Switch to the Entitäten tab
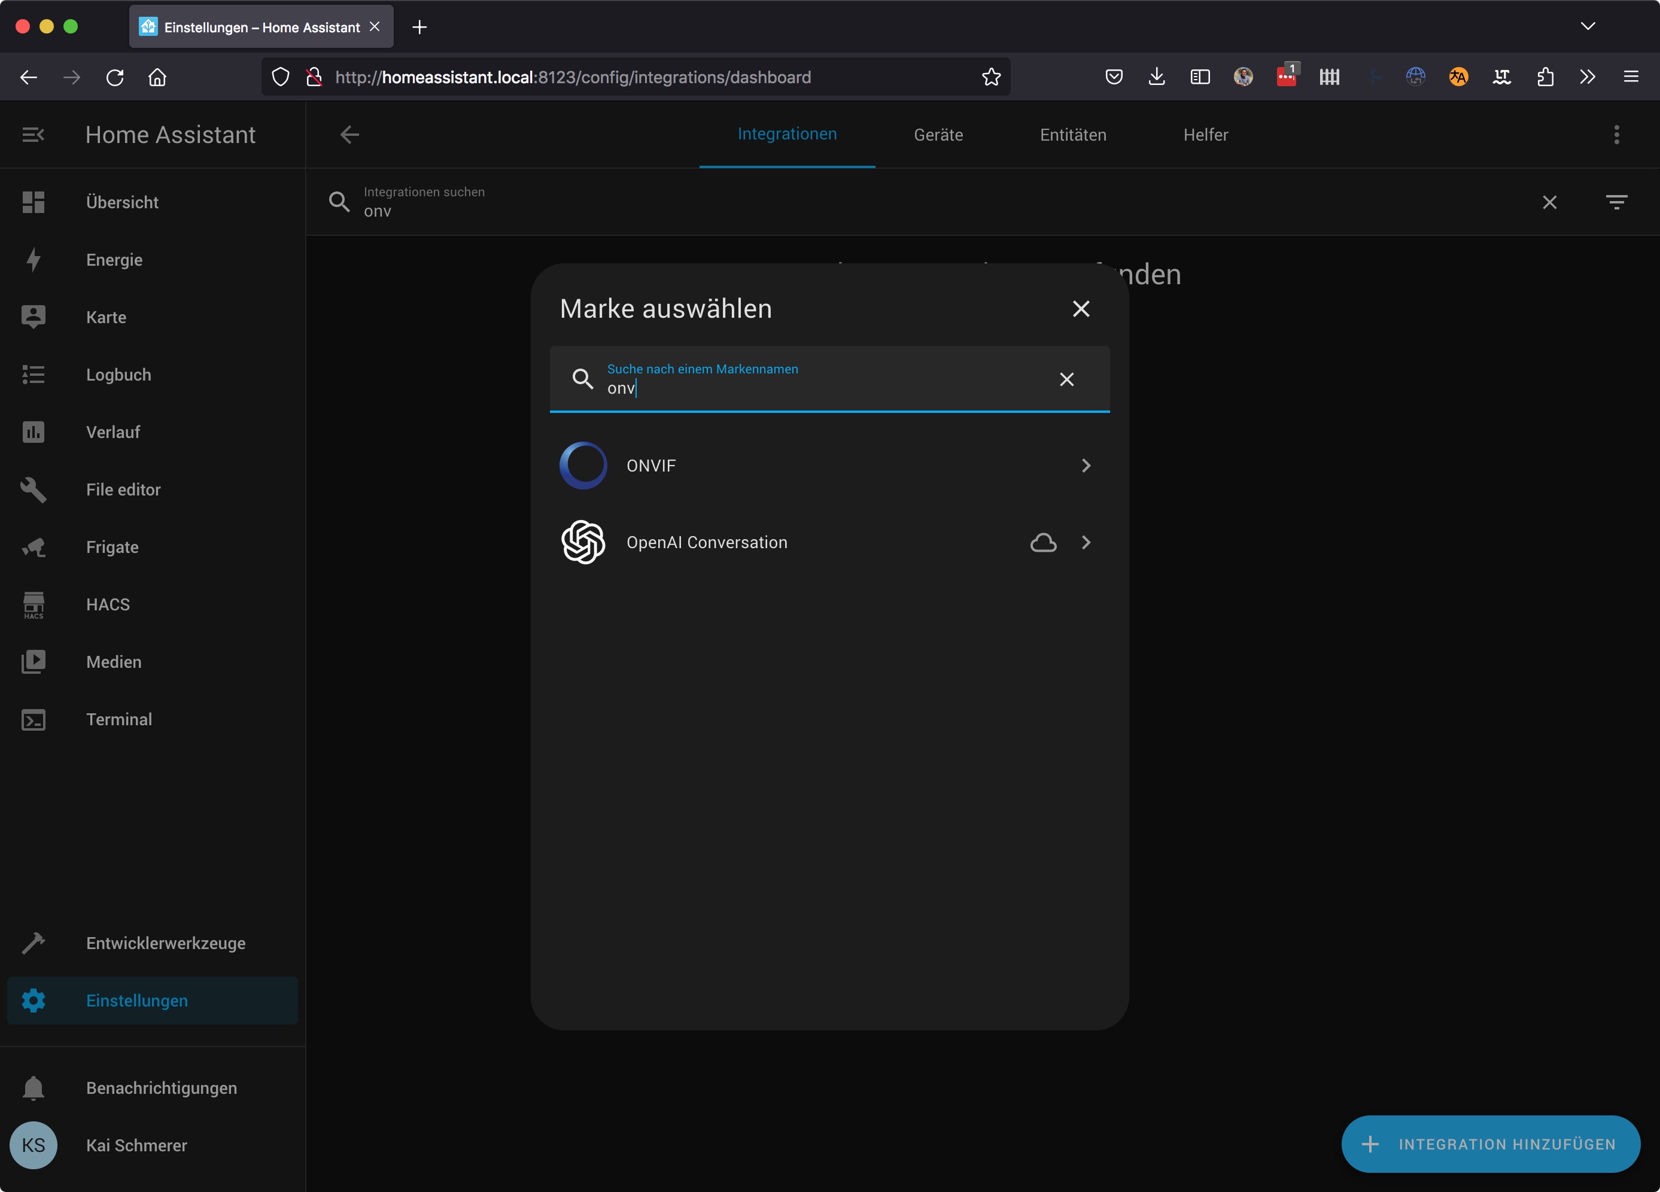This screenshot has height=1192, width=1660. [x=1072, y=135]
